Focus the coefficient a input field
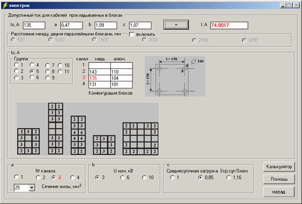 pyautogui.click(x=72, y=25)
